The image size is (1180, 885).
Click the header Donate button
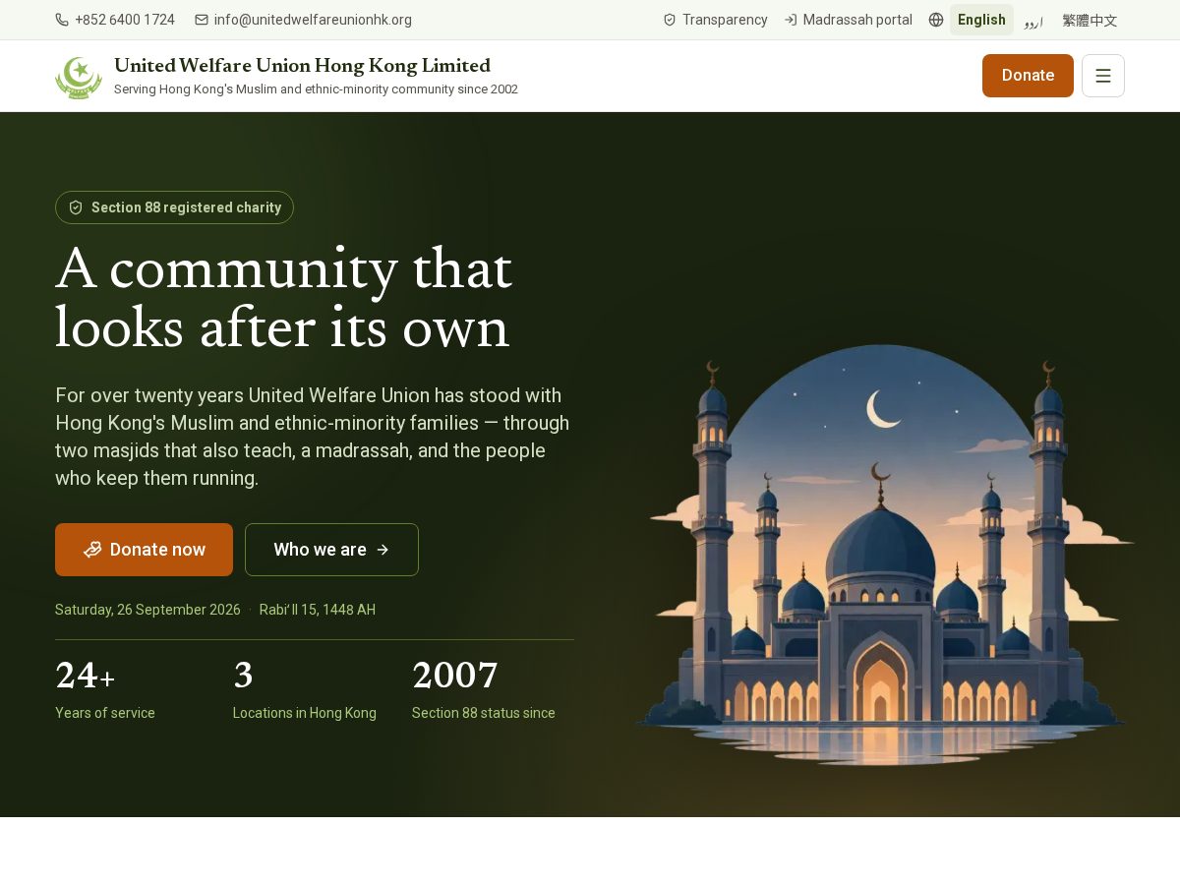(1028, 76)
